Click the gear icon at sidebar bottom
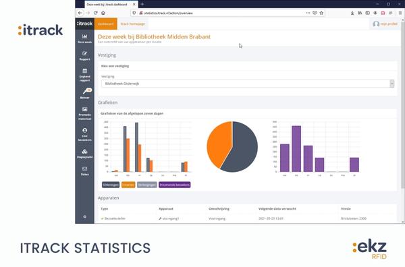This screenshot has height=267, width=405. 84,216
